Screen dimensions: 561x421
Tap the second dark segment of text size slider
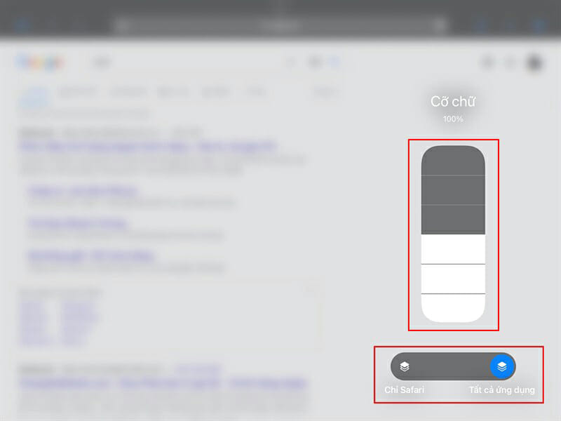(453, 189)
